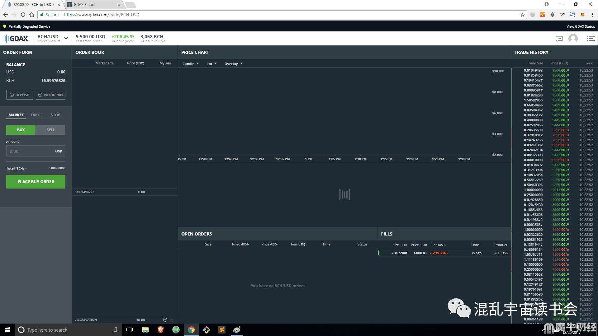The width and height of the screenshot is (598, 336).
Task: Click the gray bucket extension icon
Action: click(533, 15)
